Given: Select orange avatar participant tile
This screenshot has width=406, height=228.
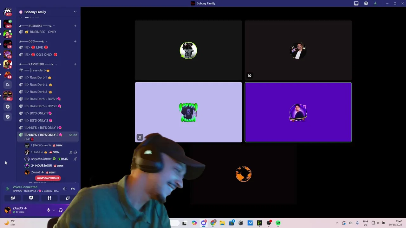Looking at the screenshot, I should point(244,174).
